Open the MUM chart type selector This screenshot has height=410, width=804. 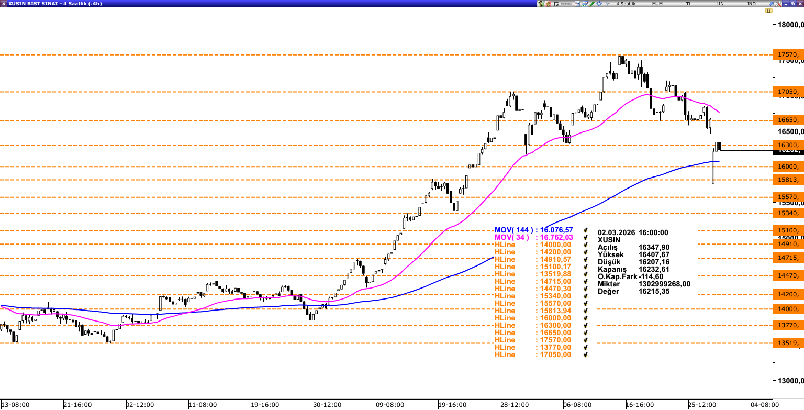657,4
